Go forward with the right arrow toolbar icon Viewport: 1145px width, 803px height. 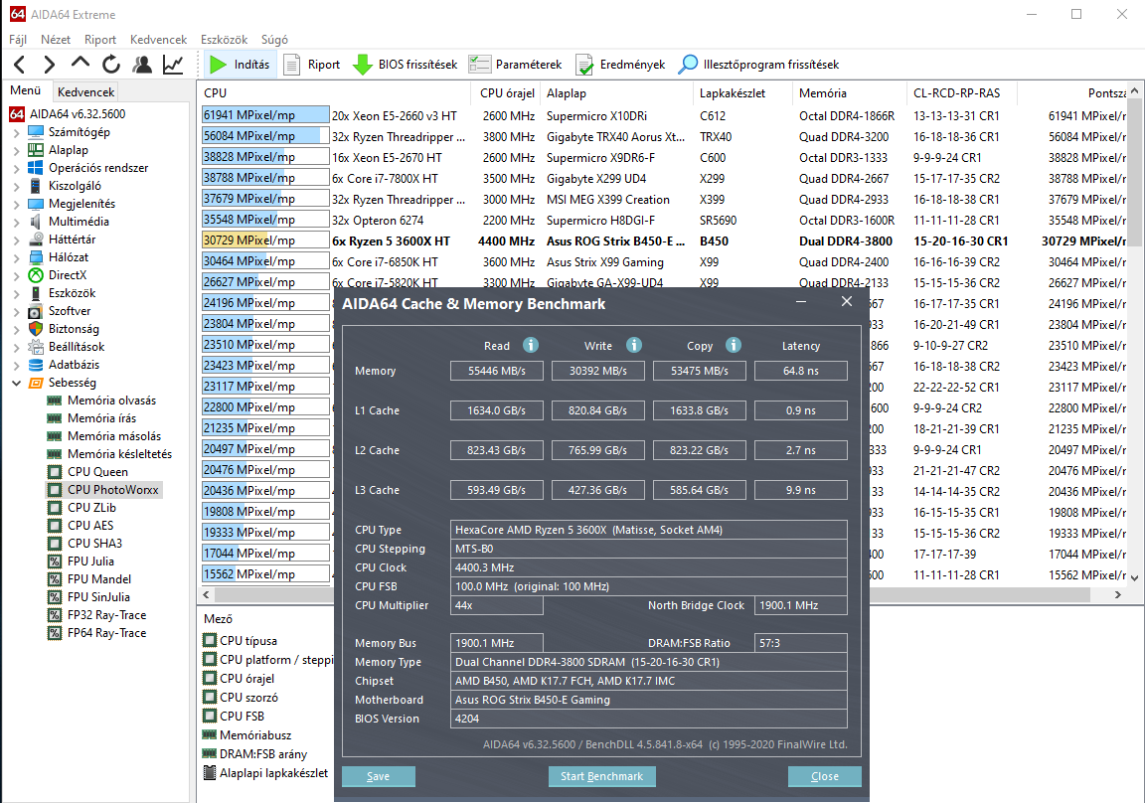(x=49, y=65)
